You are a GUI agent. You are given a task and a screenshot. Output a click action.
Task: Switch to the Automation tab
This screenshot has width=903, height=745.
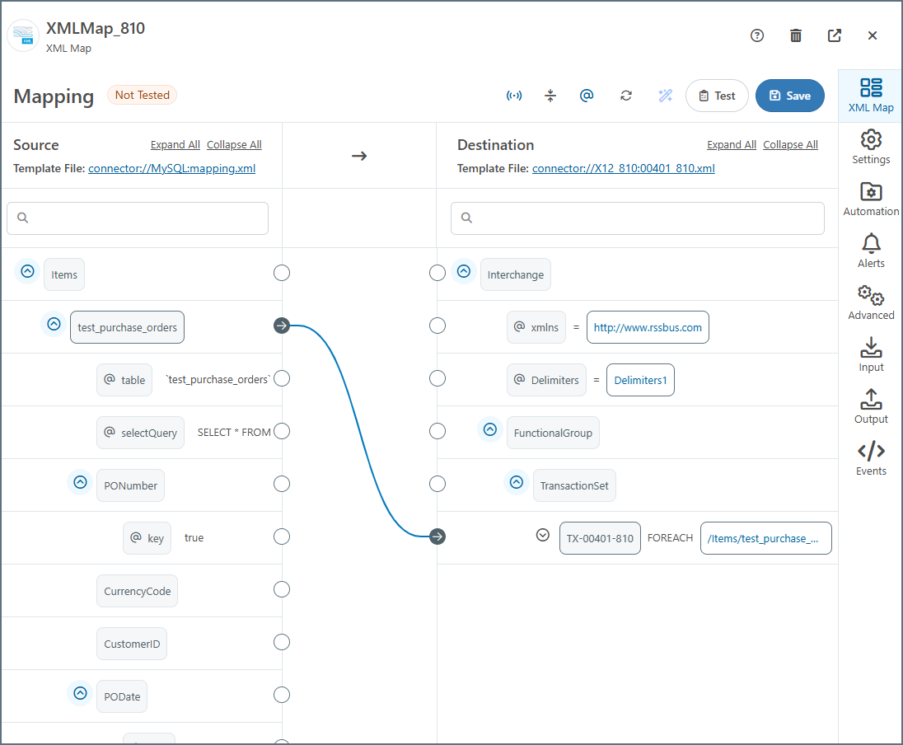pyautogui.click(x=871, y=199)
